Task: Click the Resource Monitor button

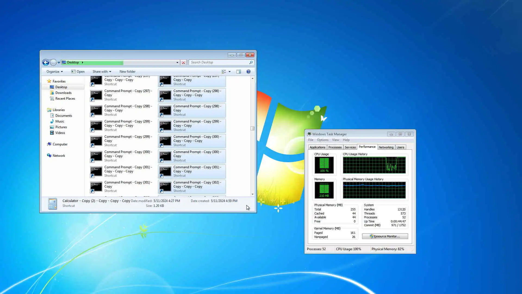Action: tap(385, 236)
